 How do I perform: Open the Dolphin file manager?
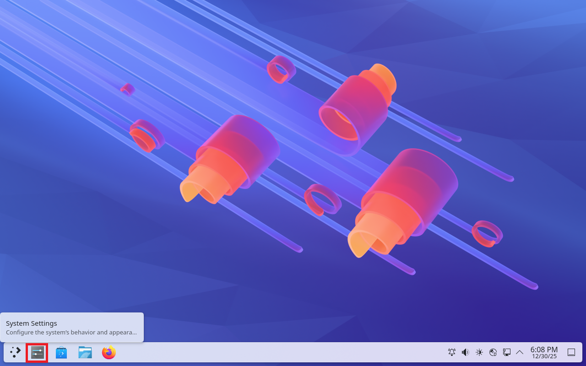85,352
